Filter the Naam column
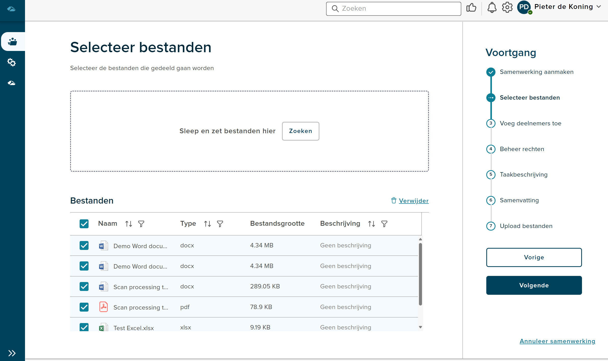The image size is (608, 361). pyautogui.click(x=141, y=224)
